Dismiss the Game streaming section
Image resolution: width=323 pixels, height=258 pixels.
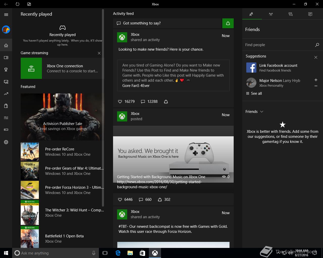point(99,53)
